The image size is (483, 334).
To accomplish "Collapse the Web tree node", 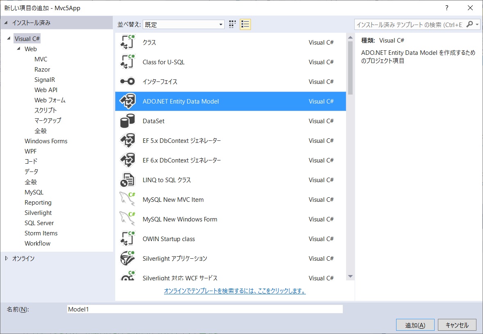I will 19,49.
